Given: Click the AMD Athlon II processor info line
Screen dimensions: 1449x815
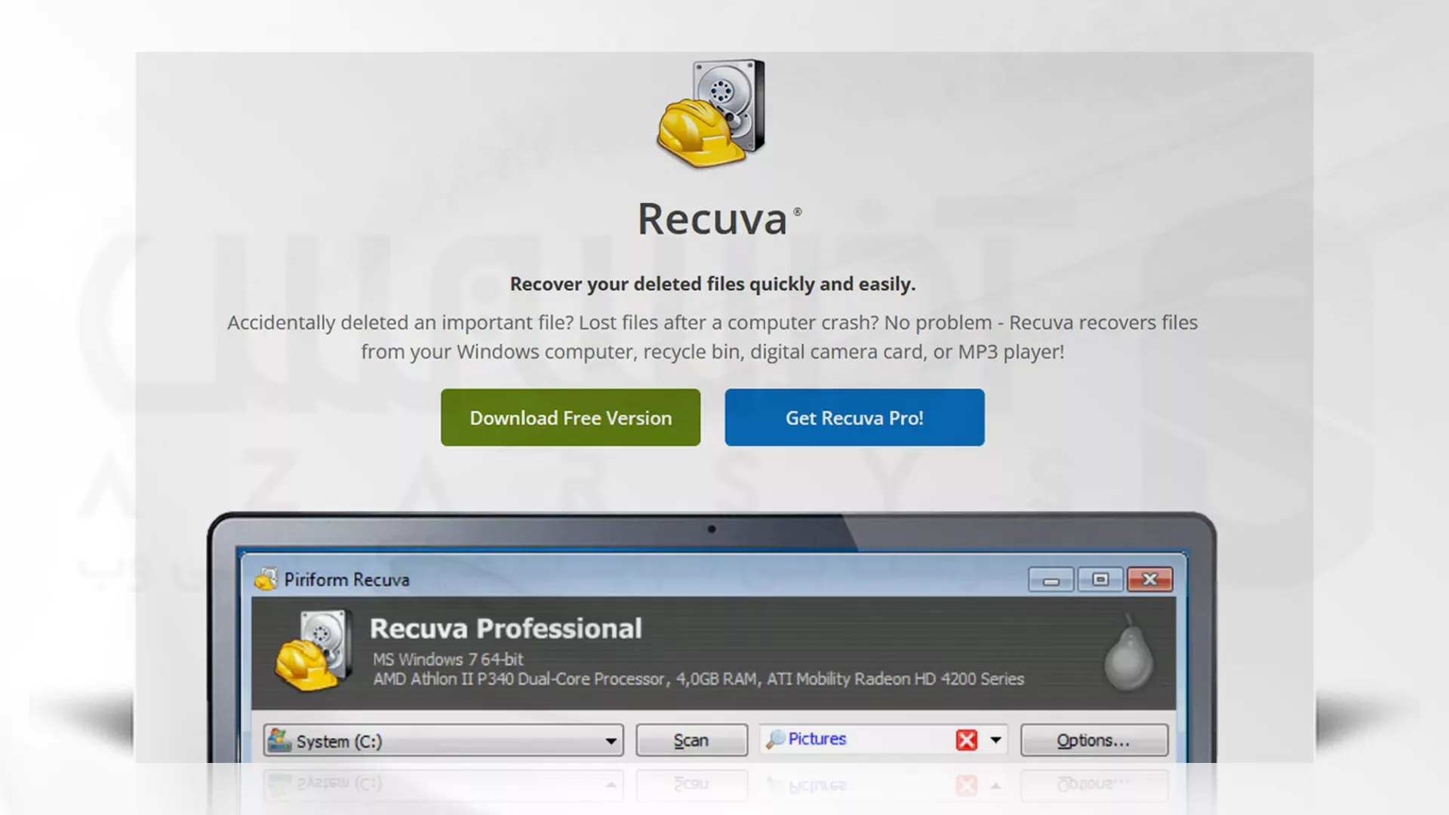Looking at the screenshot, I should click(698, 678).
